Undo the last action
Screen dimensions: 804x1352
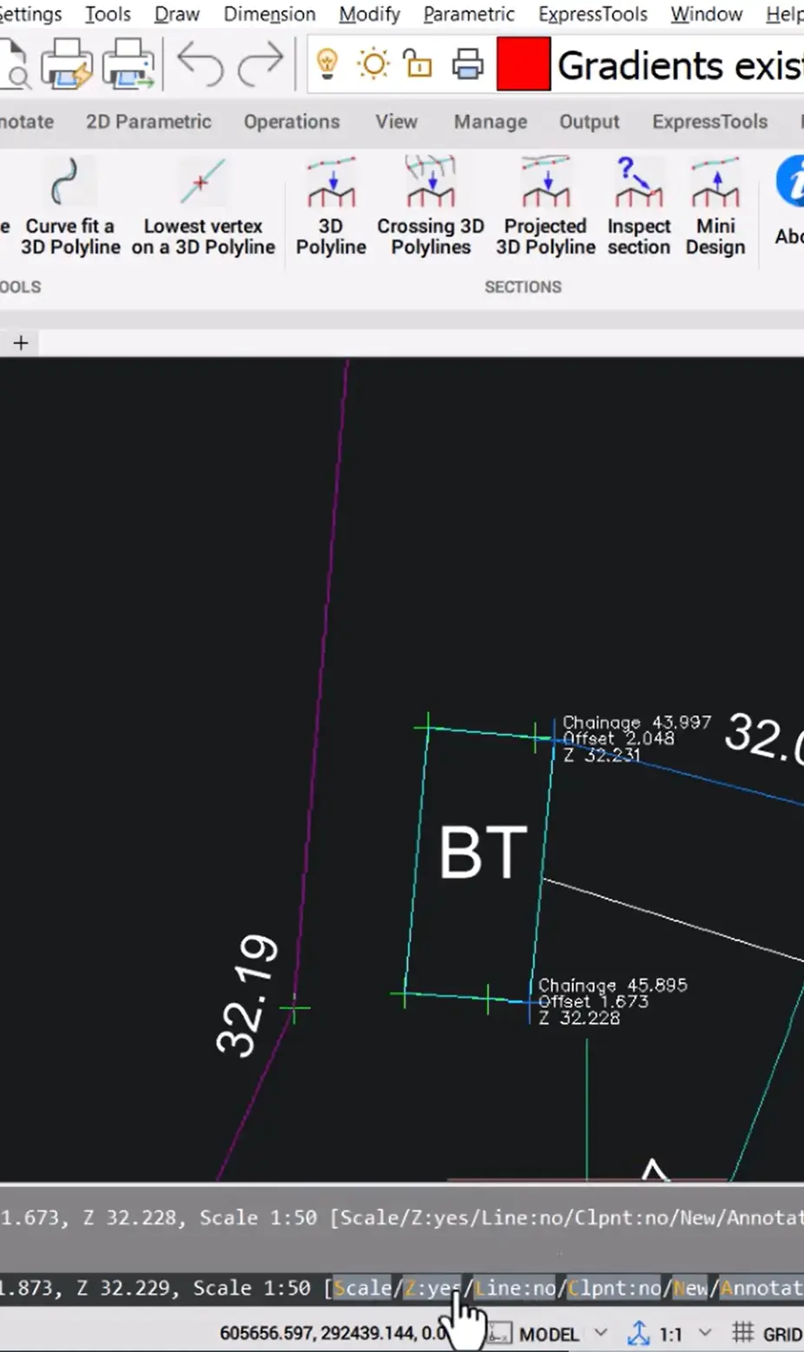pos(200,64)
